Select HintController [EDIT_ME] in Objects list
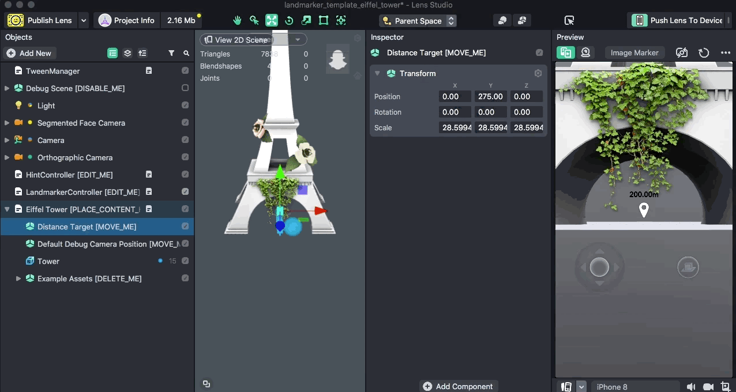Viewport: 736px width, 392px height. click(x=69, y=175)
